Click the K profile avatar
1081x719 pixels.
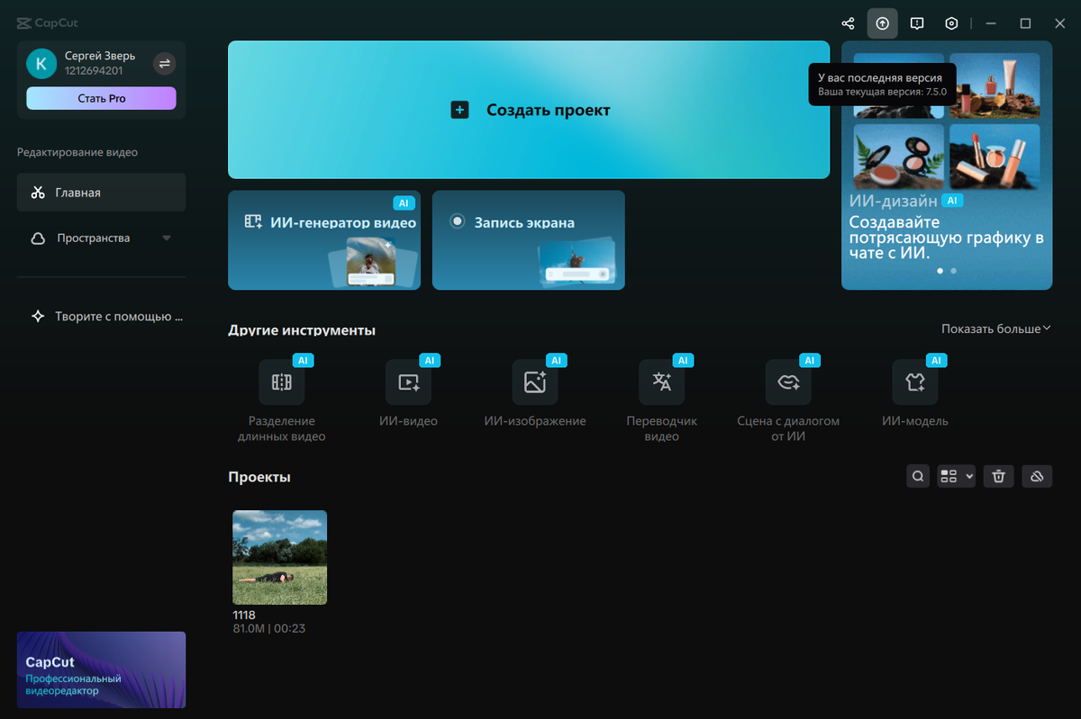tap(41, 64)
